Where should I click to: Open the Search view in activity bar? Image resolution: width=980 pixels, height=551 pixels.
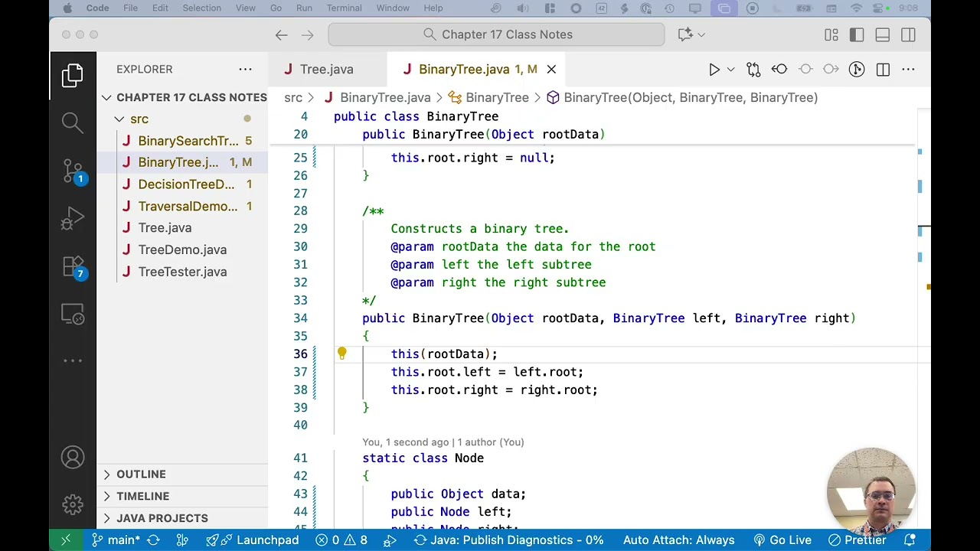coord(73,122)
